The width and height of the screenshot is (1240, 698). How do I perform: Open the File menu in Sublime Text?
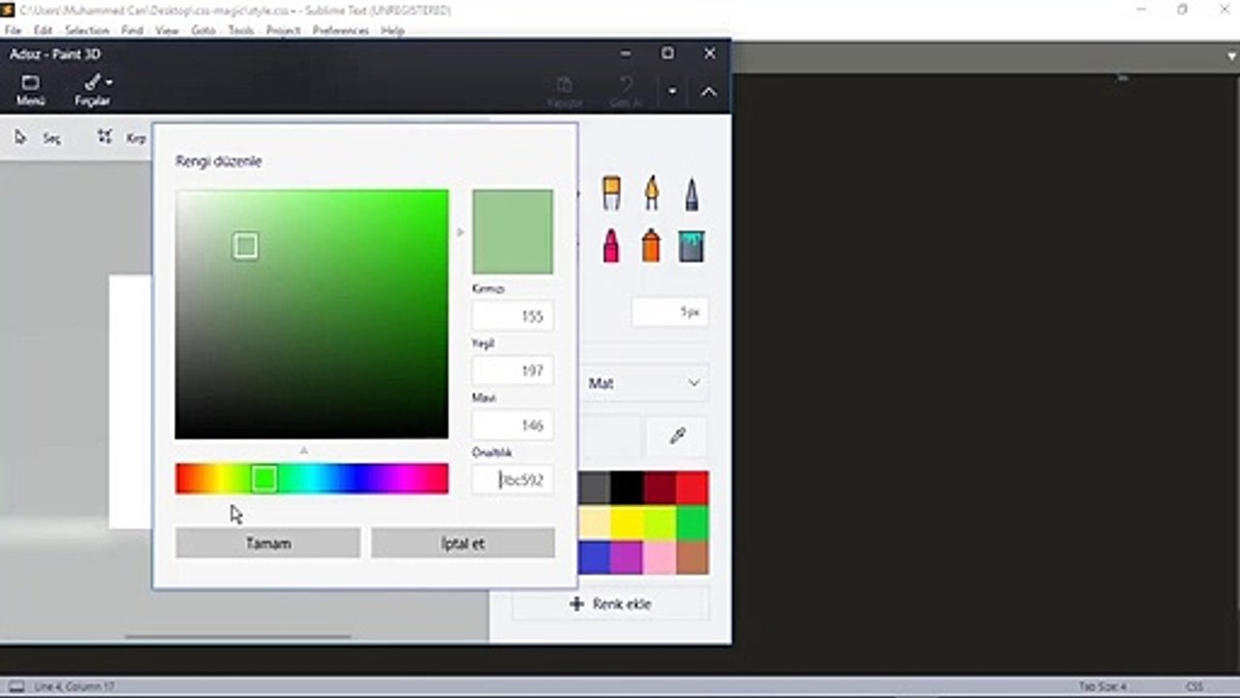click(13, 31)
